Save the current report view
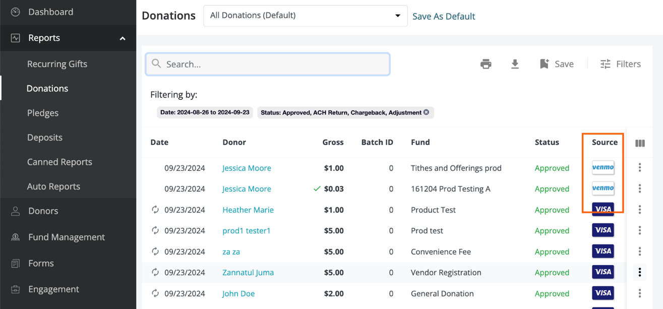Viewport: 663px width, 309px height. tap(557, 64)
